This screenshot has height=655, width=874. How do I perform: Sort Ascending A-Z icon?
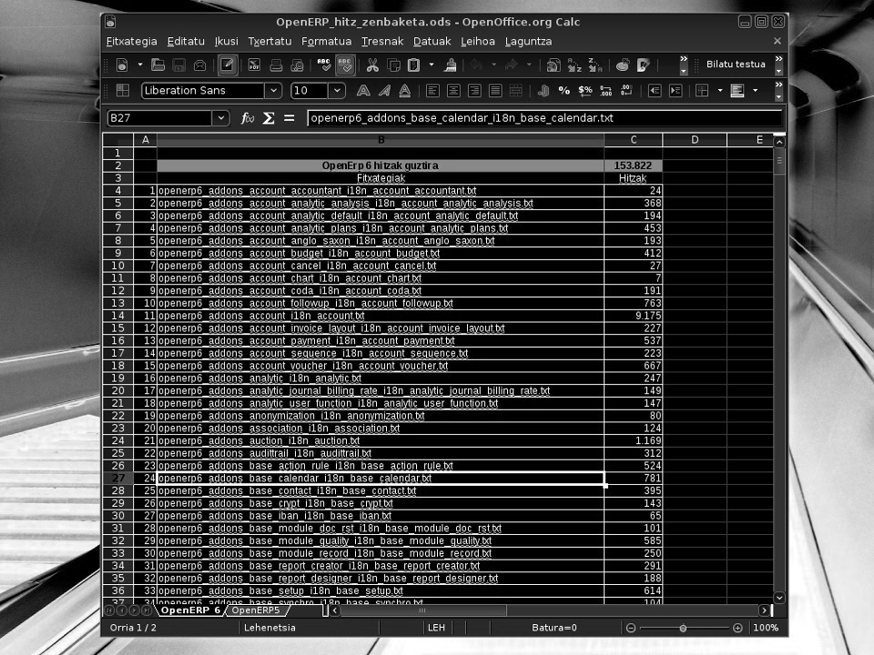point(574,65)
